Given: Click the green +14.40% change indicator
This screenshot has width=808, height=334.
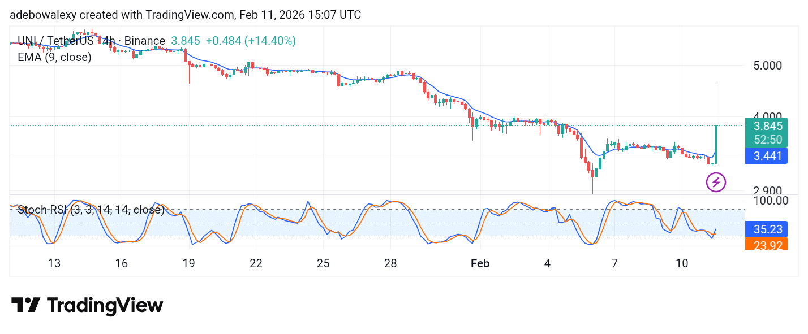Looking at the screenshot, I should coord(270,41).
